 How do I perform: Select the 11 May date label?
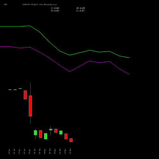tap(65, 151)
